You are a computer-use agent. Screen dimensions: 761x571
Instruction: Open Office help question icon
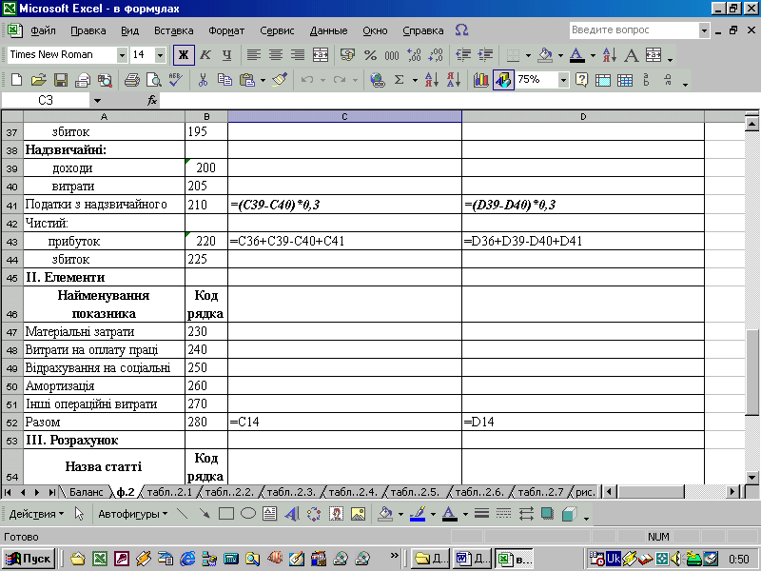point(581,80)
